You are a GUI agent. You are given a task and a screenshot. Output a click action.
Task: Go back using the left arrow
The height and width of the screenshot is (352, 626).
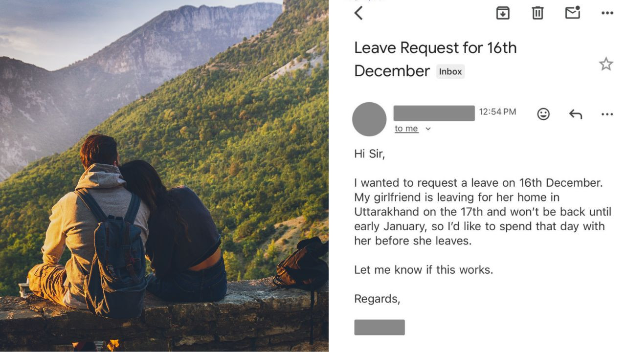pyautogui.click(x=358, y=13)
